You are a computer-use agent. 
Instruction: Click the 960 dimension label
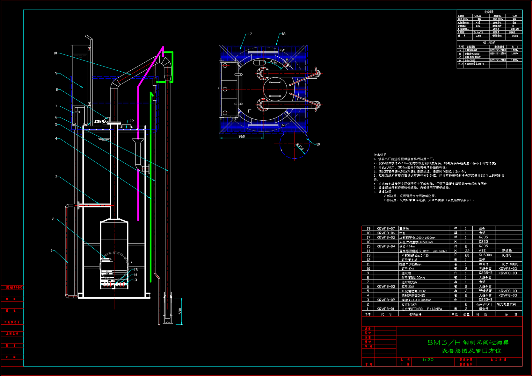(x=242, y=137)
